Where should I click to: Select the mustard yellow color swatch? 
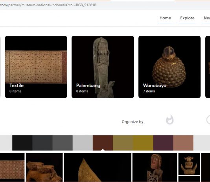coord(143,143)
